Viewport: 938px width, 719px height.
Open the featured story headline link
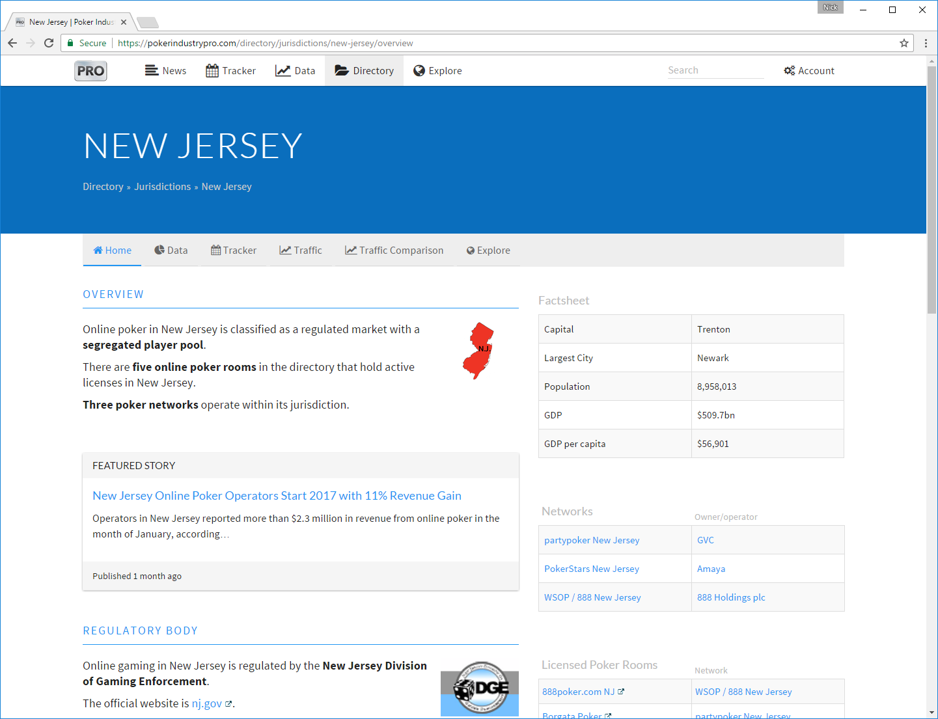click(x=277, y=496)
